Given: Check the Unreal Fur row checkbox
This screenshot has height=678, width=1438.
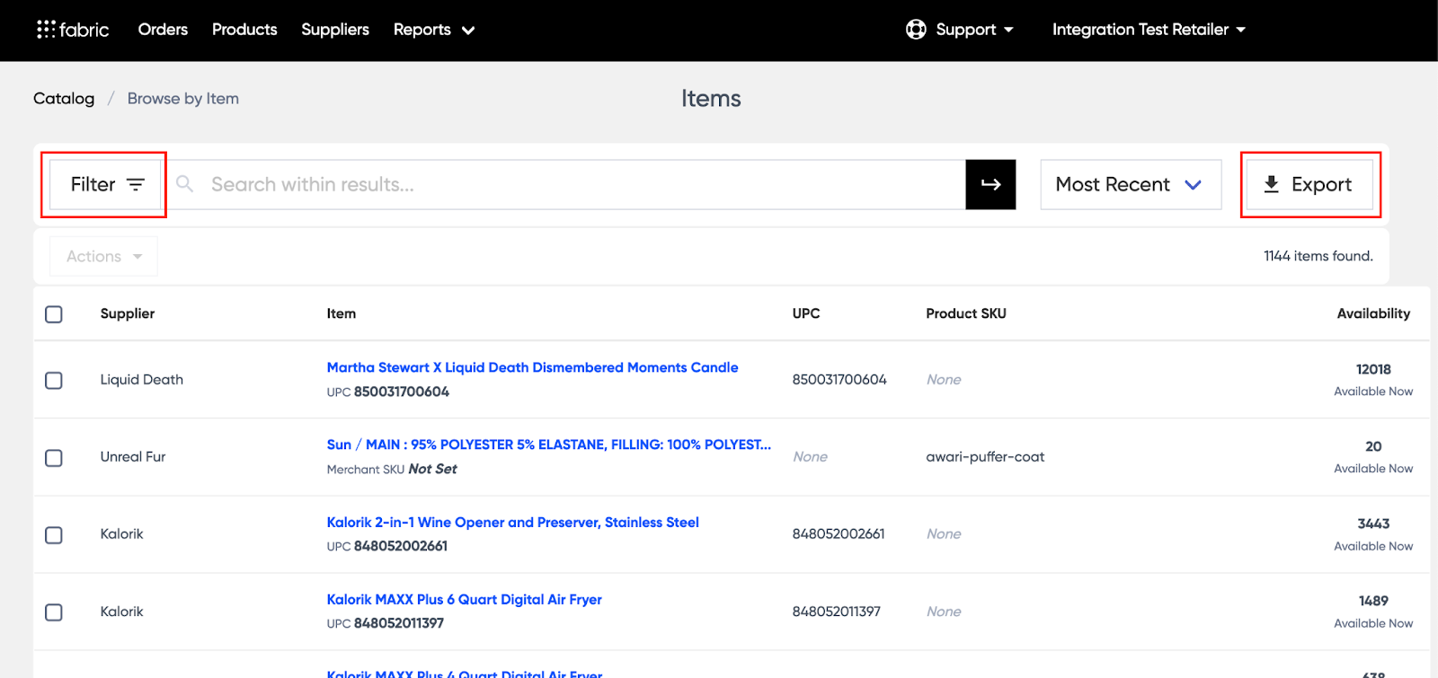Looking at the screenshot, I should (54, 458).
